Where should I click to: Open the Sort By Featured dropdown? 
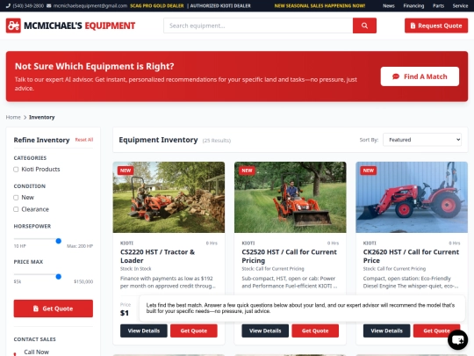point(422,140)
